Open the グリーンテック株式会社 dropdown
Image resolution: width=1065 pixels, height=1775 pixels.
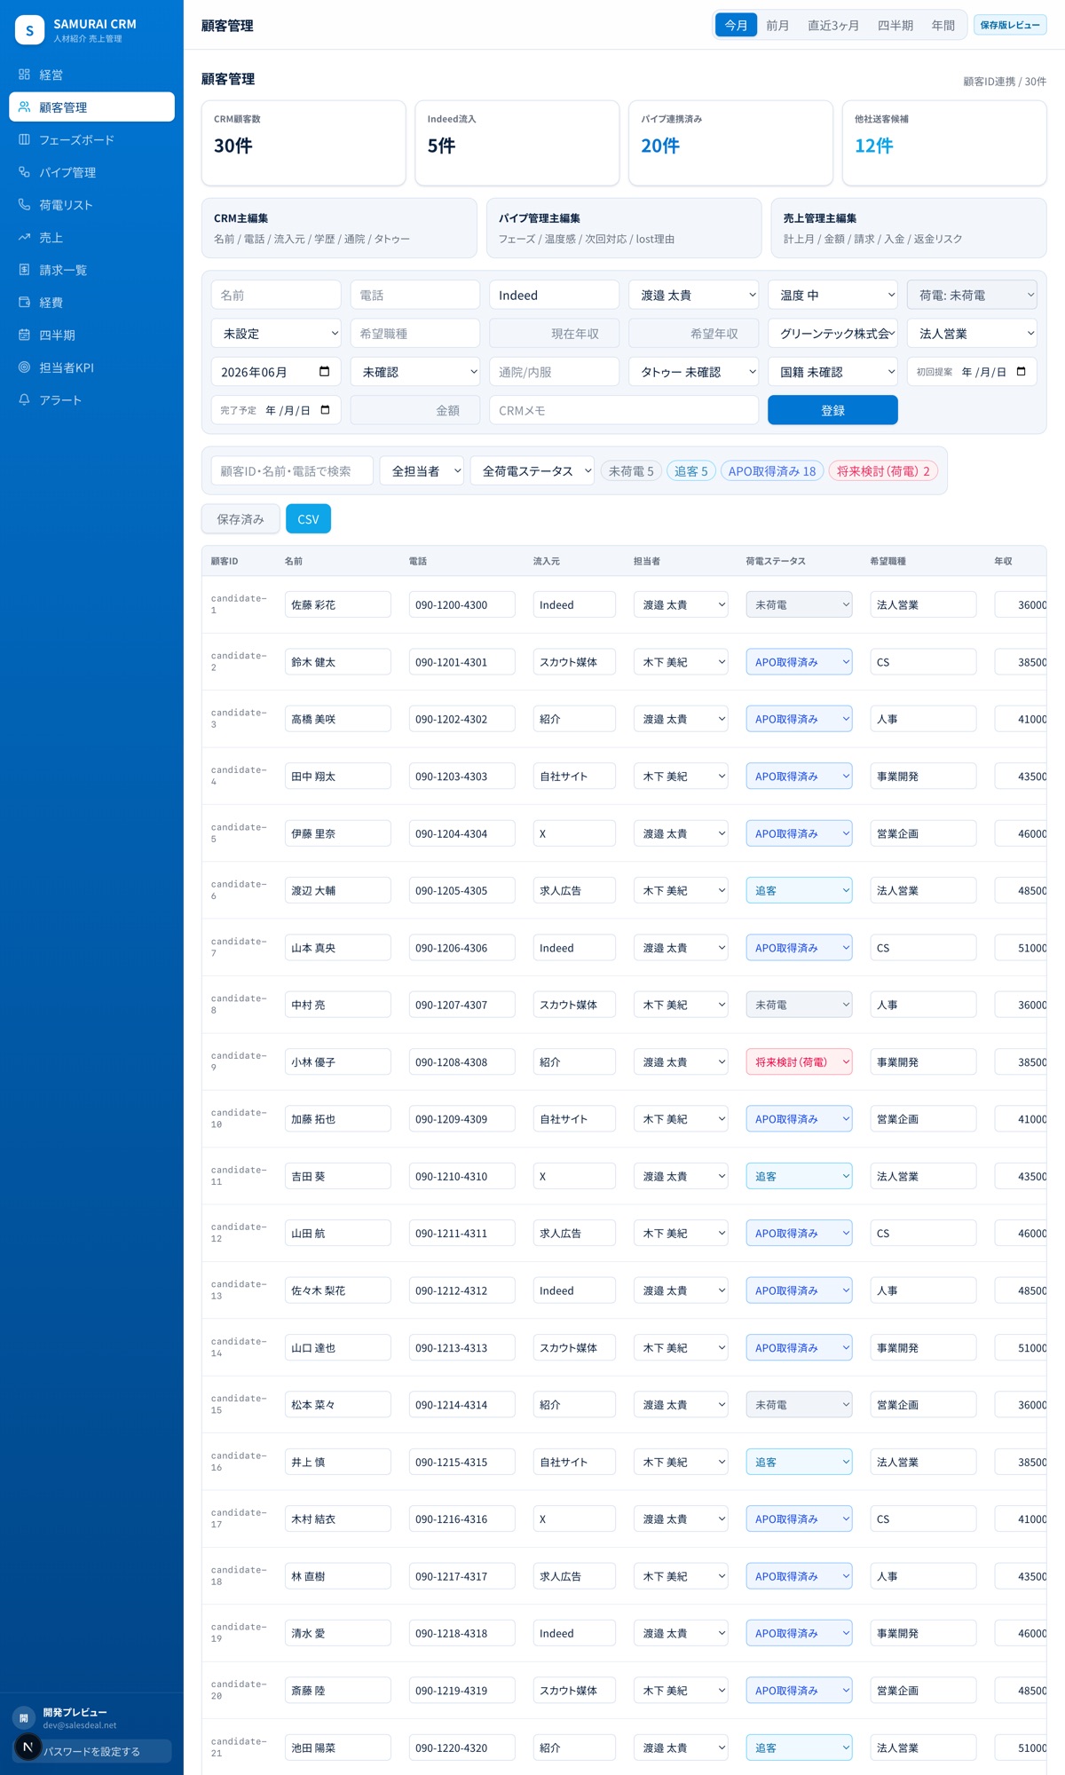click(x=833, y=334)
